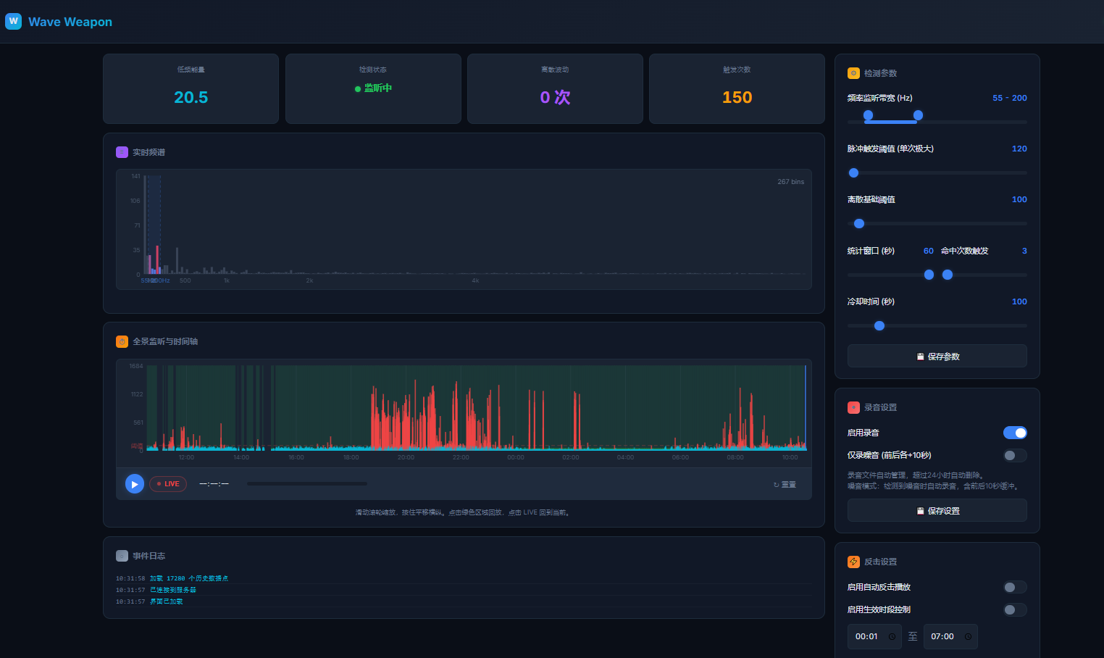Click the 脉冲触发阈值 slider handle
Image resolution: width=1104 pixels, height=658 pixels.
pyautogui.click(x=853, y=172)
